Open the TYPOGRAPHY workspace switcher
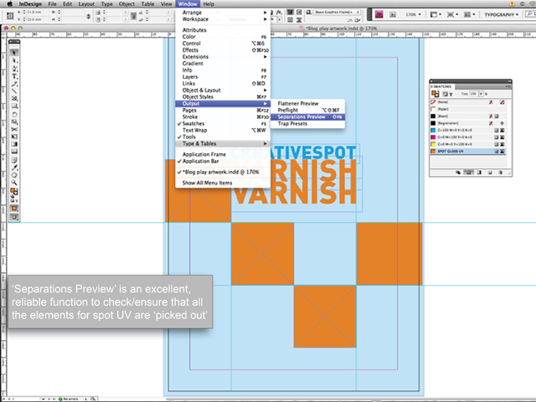Screen dimensions: 536x402 click(x=501, y=14)
